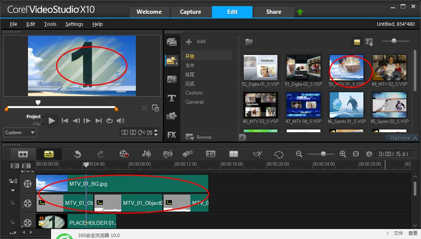Viewport: 421px width, 239px height.
Task: Open the Edit menu
Action: [x=31, y=24]
